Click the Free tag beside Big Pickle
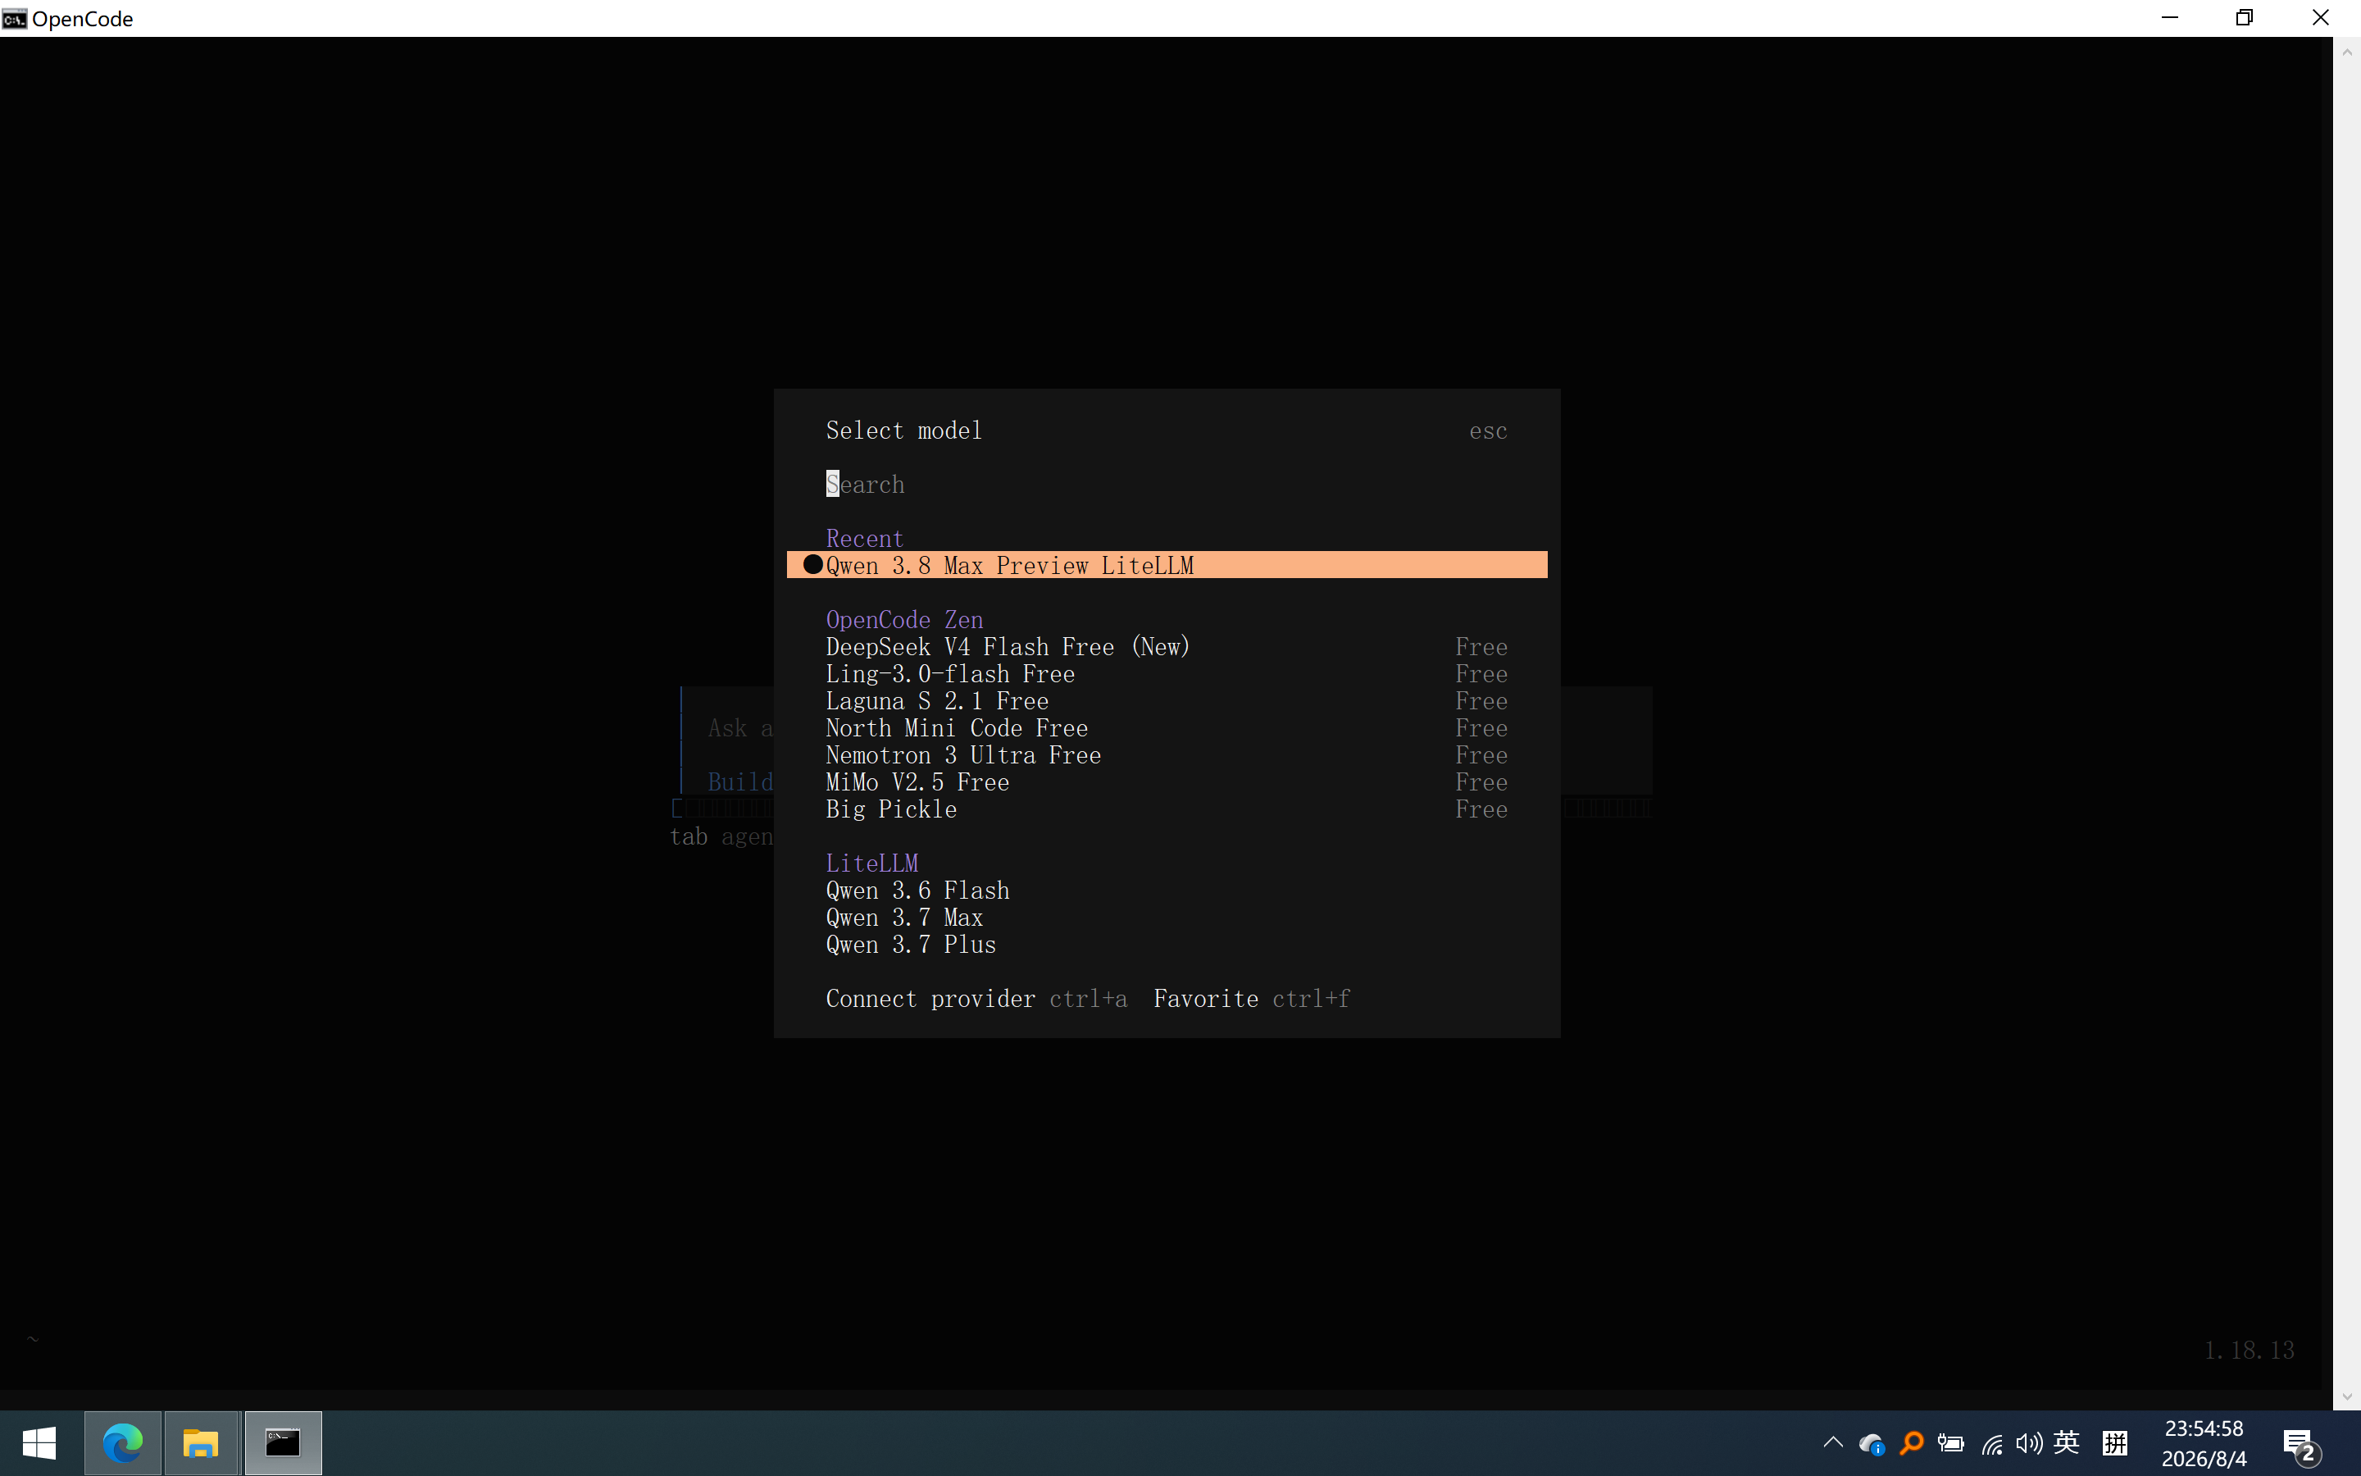This screenshot has height=1476, width=2361. 1481,809
